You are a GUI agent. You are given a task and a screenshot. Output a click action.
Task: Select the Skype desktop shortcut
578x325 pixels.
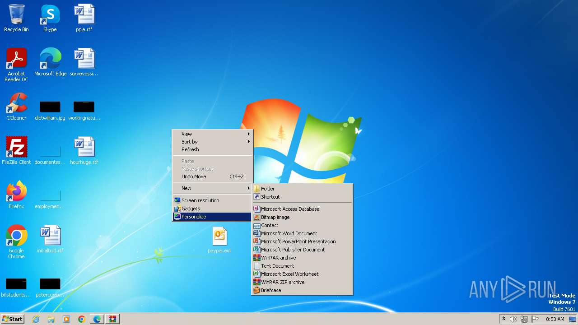pyautogui.click(x=50, y=18)
